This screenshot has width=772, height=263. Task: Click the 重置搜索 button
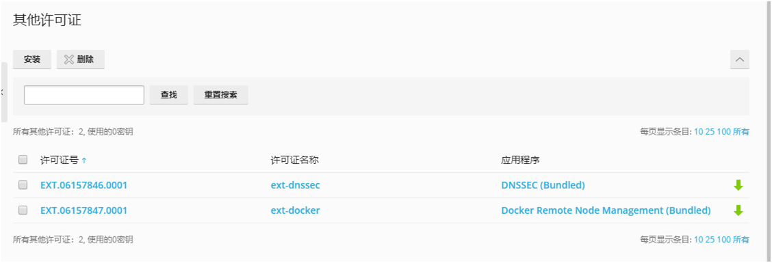[x=220, y=95]
